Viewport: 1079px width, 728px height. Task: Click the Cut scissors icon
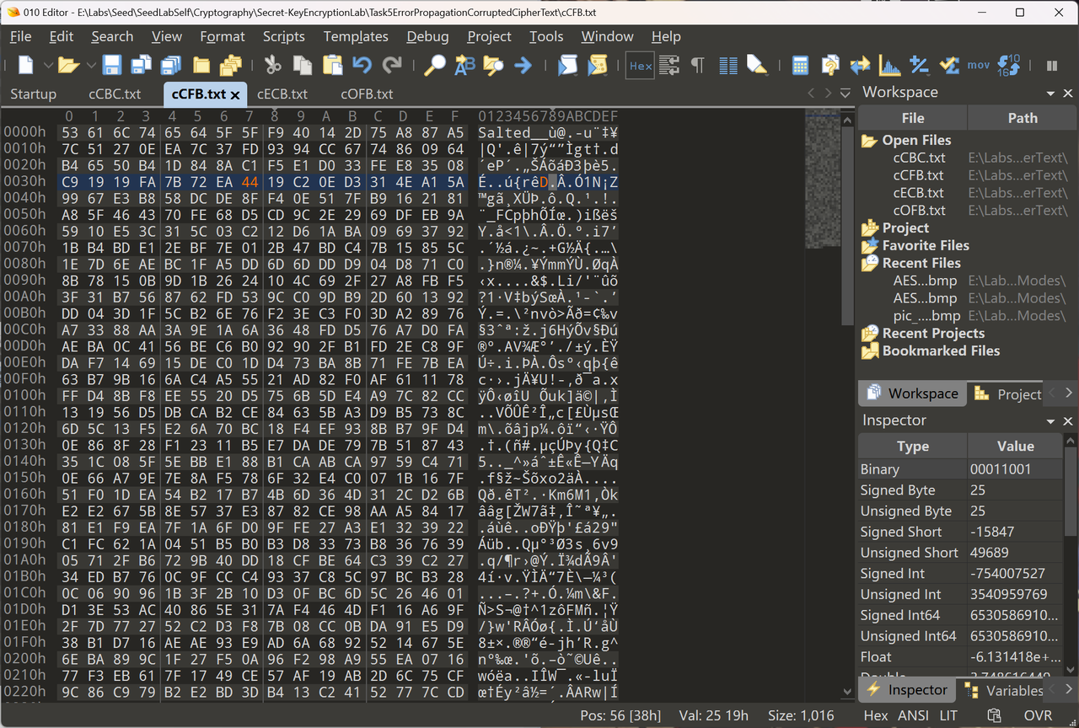272,65
